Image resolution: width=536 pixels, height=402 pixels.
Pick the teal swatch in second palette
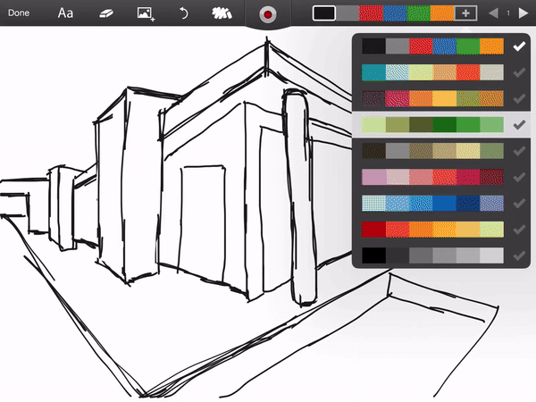pyautogui.click(x=373, y=72)
